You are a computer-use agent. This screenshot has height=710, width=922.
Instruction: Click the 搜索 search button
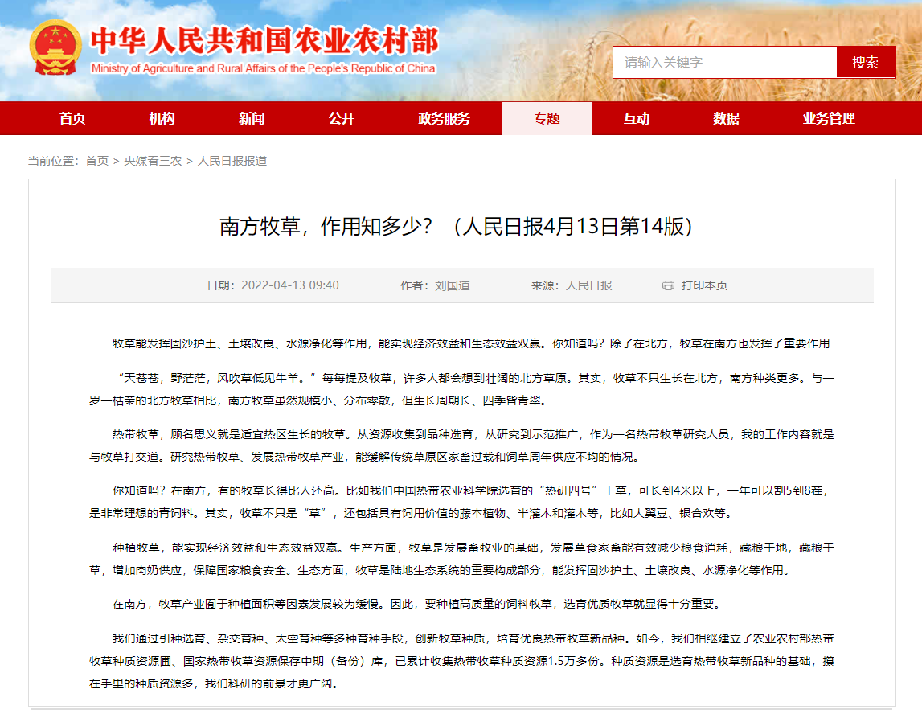click(865, 63)
